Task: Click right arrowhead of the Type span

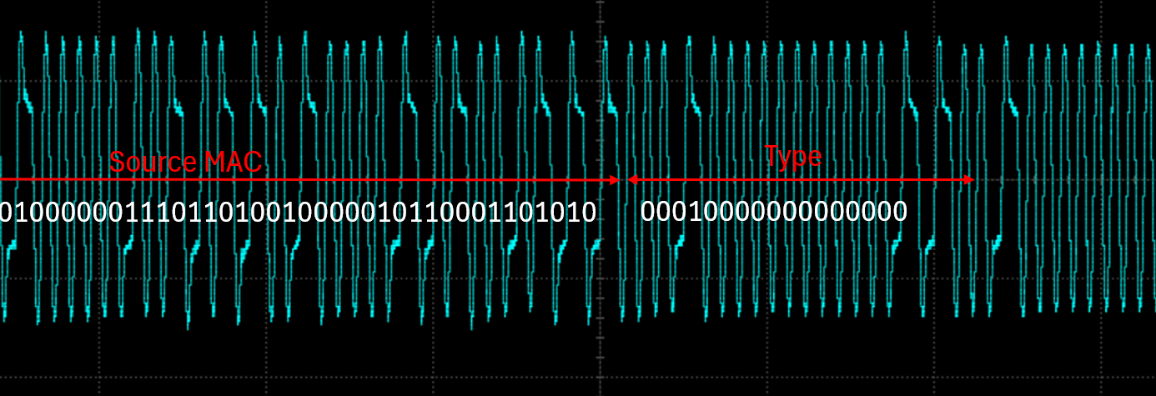Action: click(968, 180)
